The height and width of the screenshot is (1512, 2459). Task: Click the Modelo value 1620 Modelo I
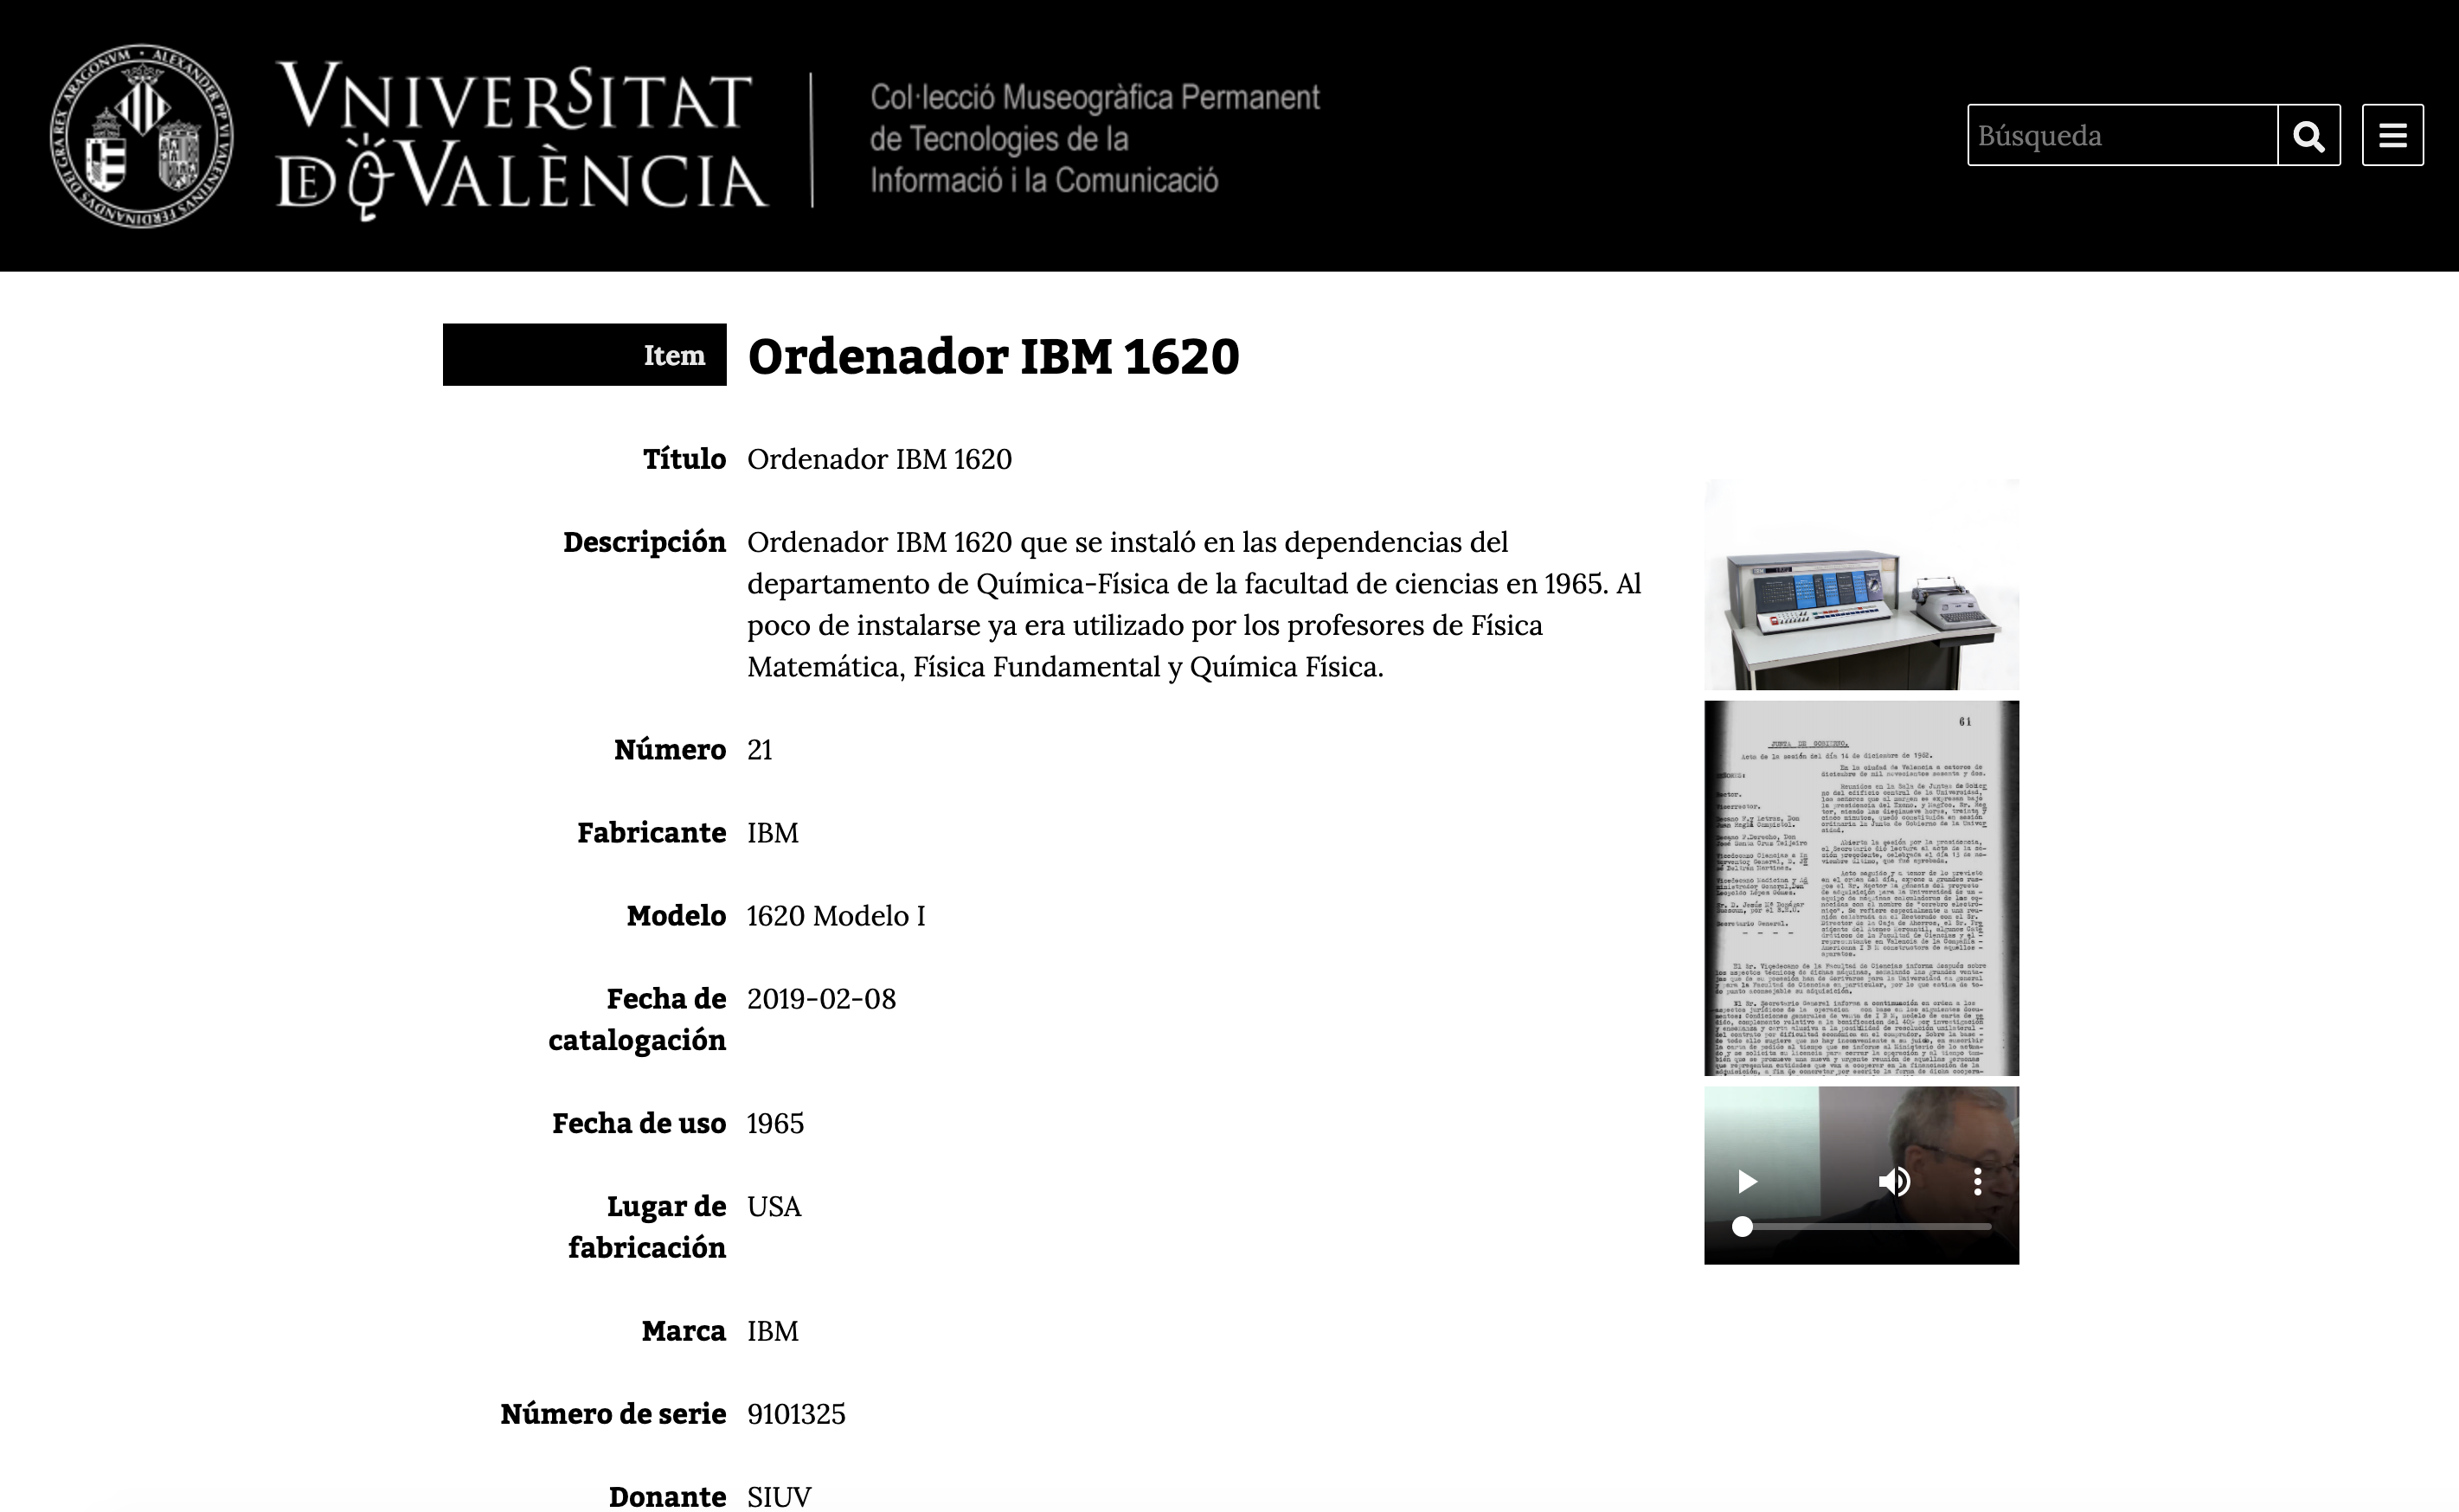[836, 916]
